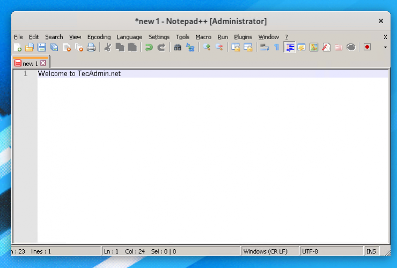This screenshot has width=397, height=268.
Task: Toggle word wrap in the toolbar
Action: click(x=264, y=47)
